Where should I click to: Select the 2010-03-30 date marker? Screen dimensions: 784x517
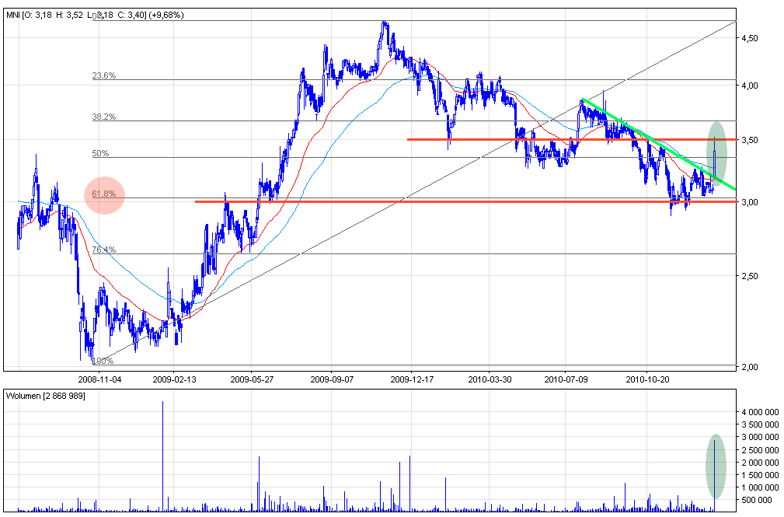pos(489,379)
